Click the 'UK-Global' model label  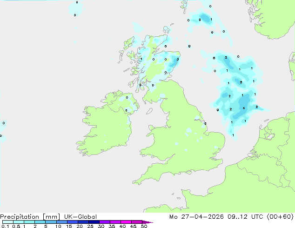[80, 217]
